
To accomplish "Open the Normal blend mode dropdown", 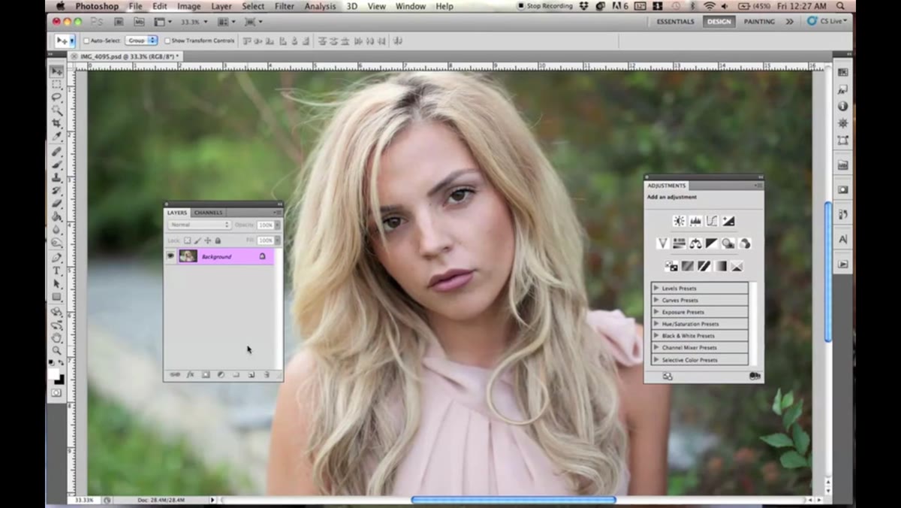I will [199, 225].
